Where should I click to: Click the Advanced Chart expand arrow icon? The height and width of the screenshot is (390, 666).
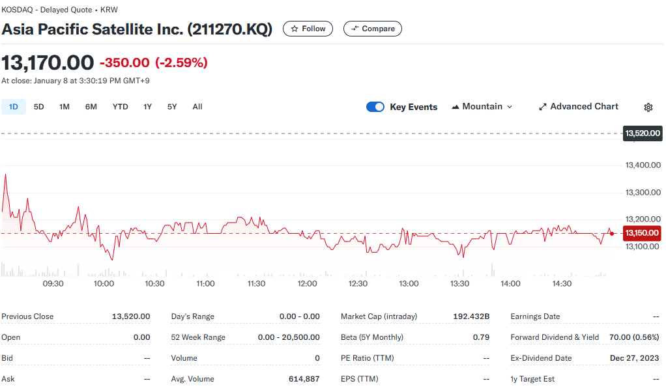coord(542,107)
